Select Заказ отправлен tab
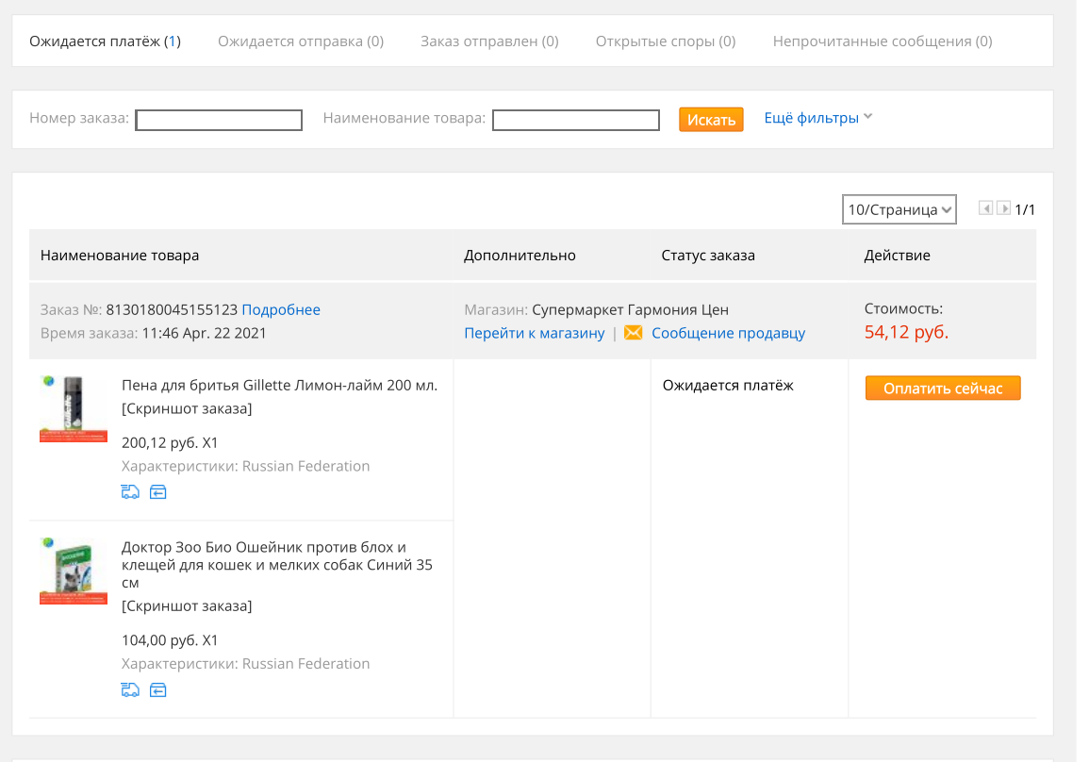 click(489, 41)
